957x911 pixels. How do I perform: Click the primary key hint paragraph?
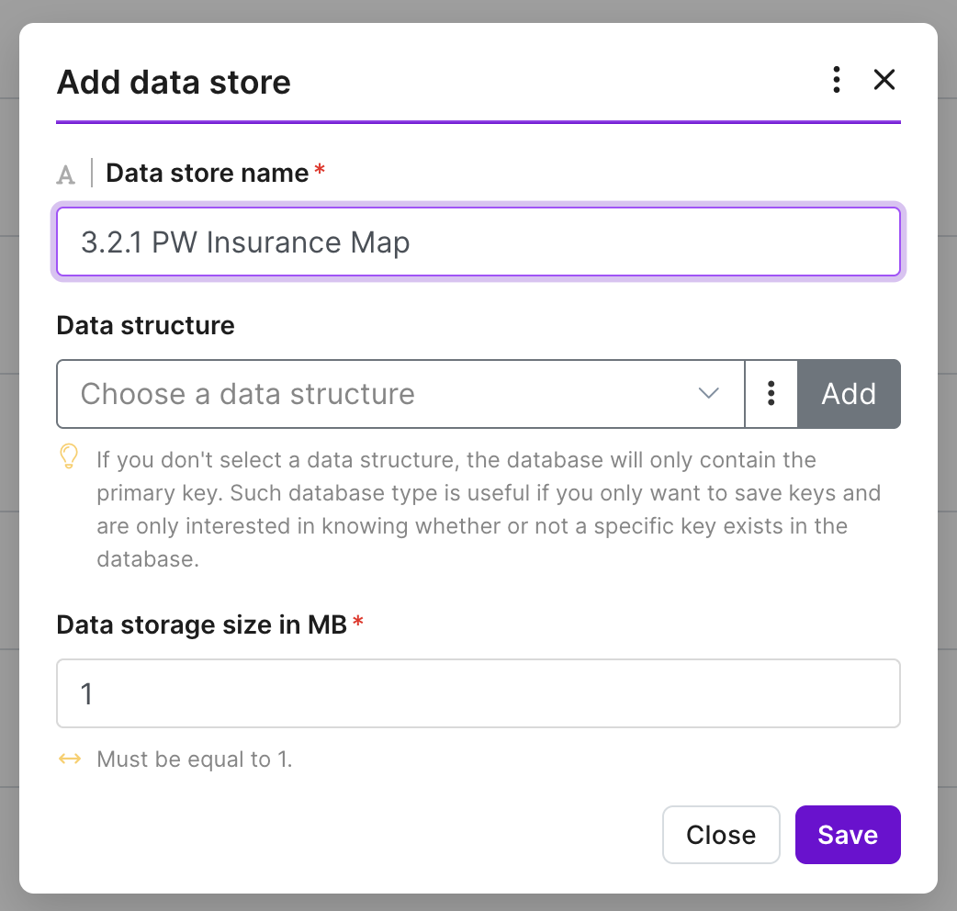click(x=489, y=509)
